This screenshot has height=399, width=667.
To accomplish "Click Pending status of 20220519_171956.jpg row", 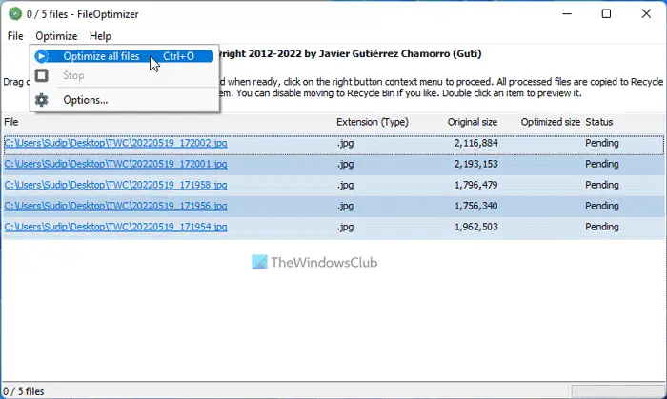I will coord(602,206).
